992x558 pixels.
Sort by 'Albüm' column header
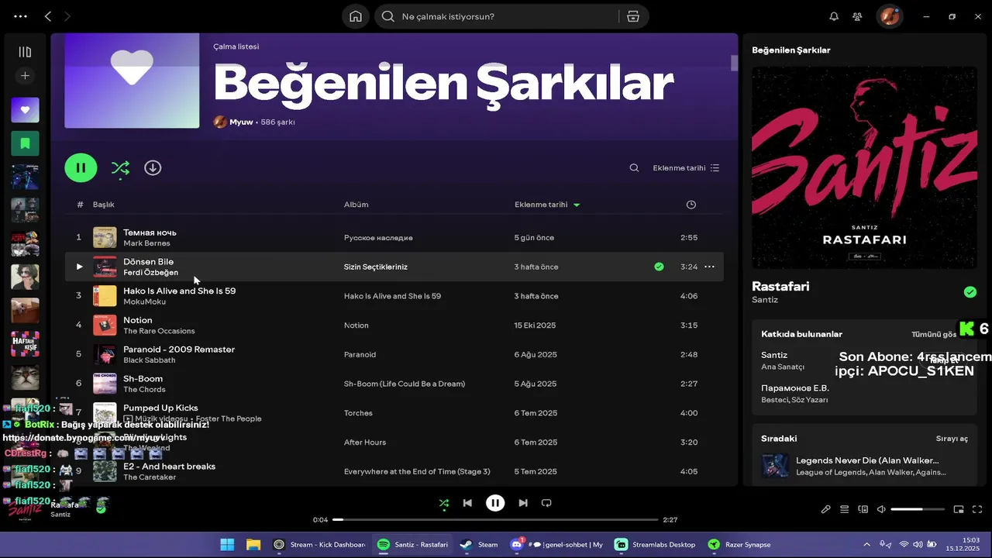[356, 205]
